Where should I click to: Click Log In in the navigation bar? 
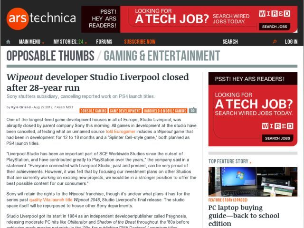(x=291, y=42)
